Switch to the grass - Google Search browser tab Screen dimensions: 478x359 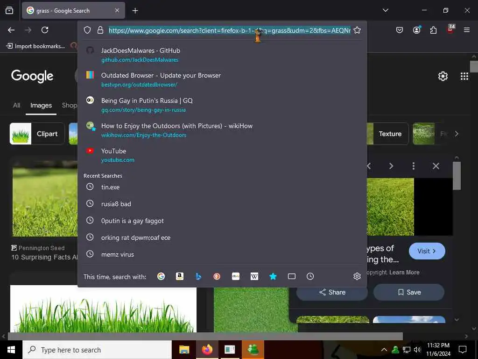tap(73, 11)
